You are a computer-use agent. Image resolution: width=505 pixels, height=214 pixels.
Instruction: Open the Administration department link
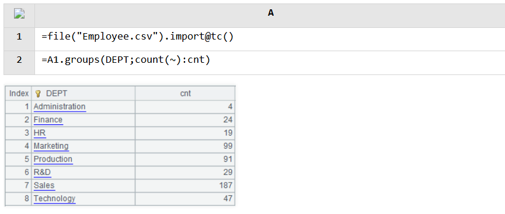click(x=60, y=106)
